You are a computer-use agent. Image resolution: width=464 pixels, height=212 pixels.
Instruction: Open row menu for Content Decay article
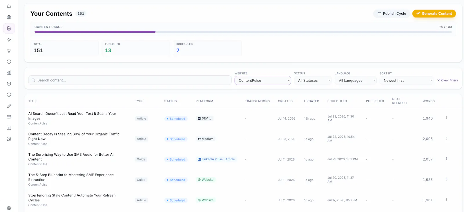(446, 138)
